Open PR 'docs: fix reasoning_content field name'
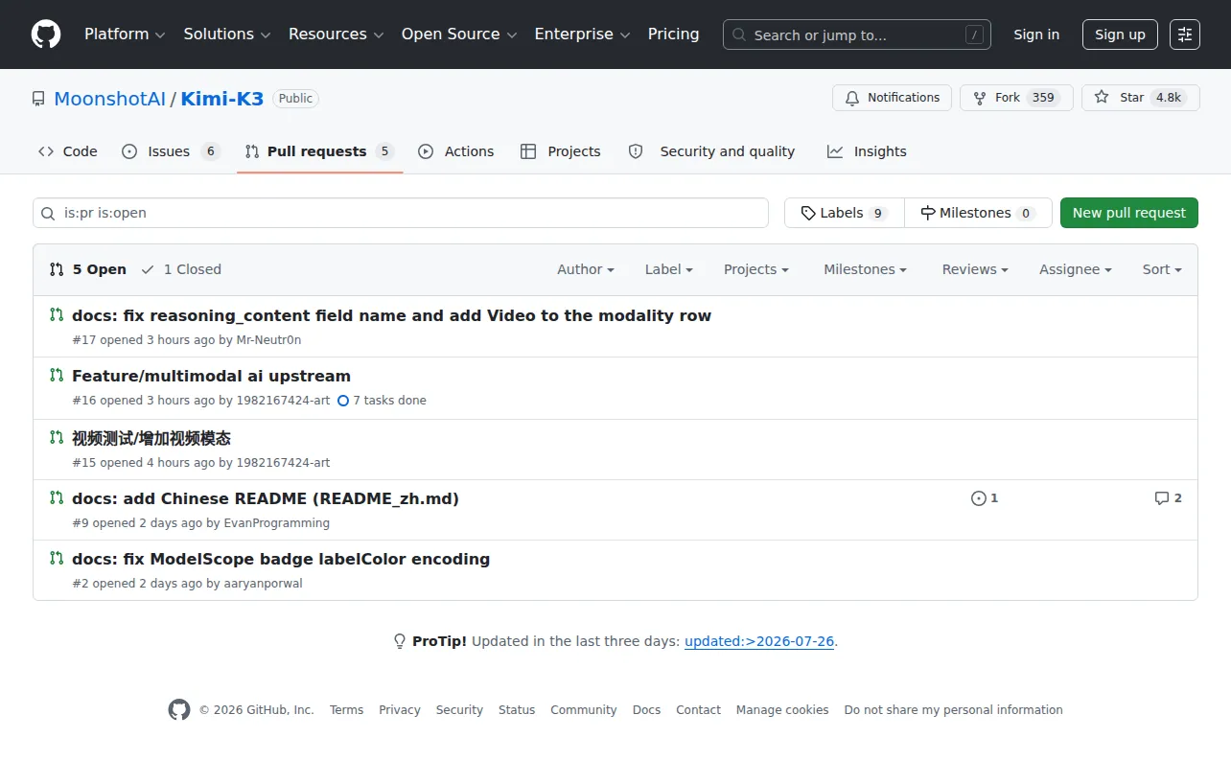Image resolution: width=1231 pixels, height=761 pixels. [x=392, y=315]
